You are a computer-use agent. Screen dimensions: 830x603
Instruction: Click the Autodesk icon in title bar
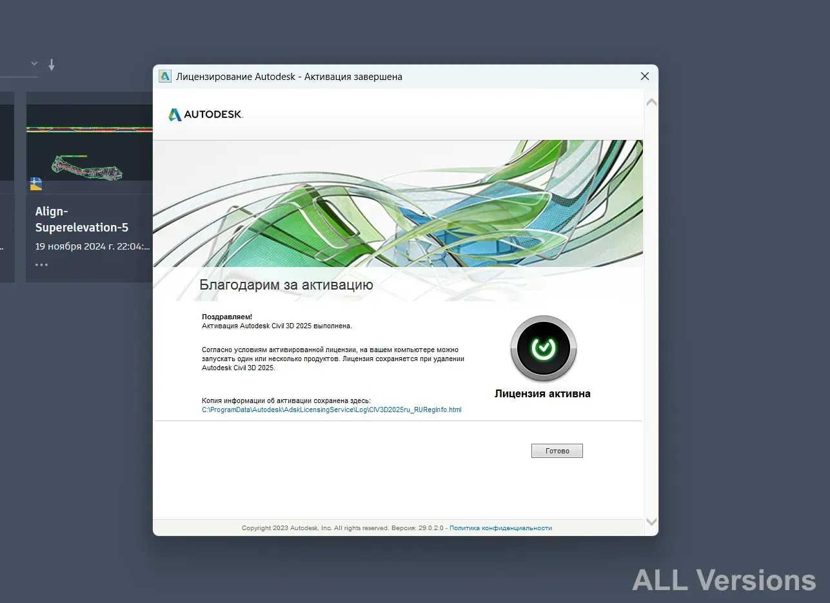point(165,76)
